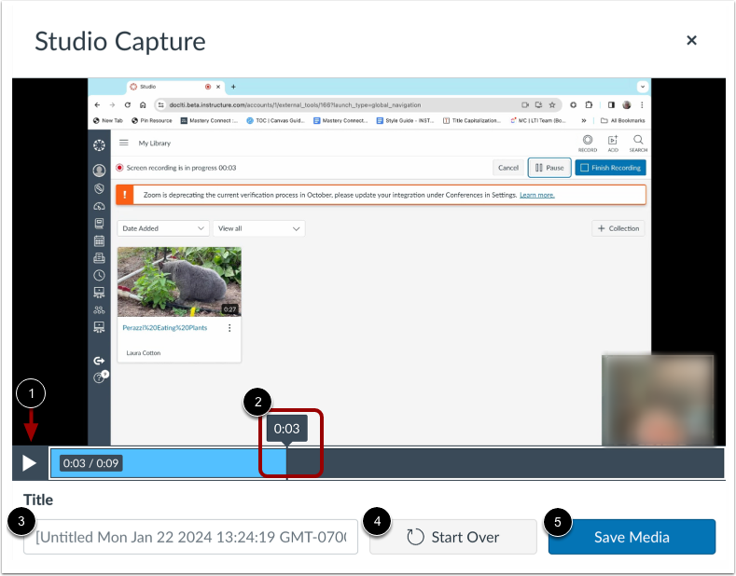Click the Start Over button
The image size is (736, 576).
(x=453, y=537)
